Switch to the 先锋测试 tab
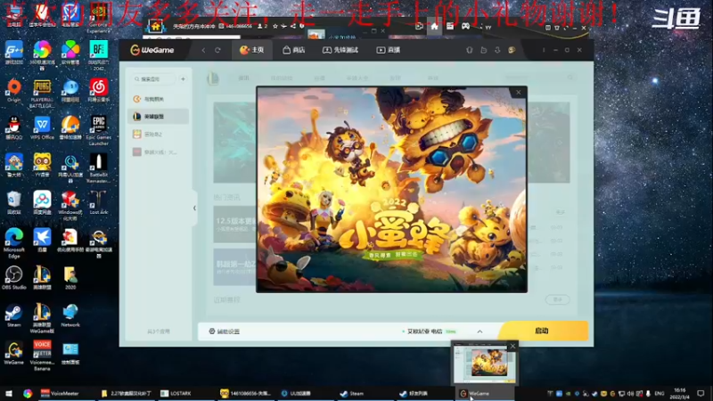 coord(340,50)
